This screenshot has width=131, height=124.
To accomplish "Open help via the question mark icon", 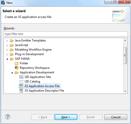I will (x=8, y=117).
